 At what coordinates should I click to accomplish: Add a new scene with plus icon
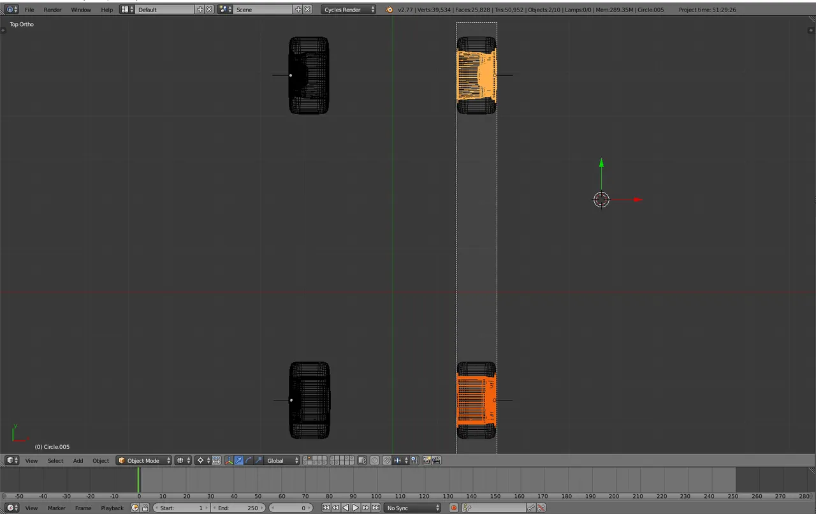(x=298, y=10)
